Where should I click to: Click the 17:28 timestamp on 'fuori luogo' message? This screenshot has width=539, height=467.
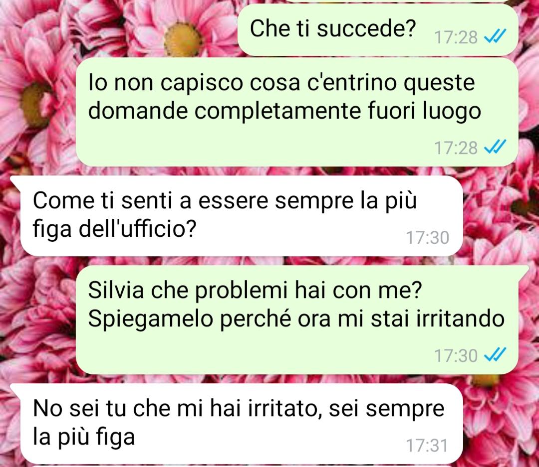coord(456,148)
